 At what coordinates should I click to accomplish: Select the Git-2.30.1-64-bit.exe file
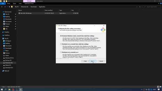pyautogui.click(x=26, y=13)
